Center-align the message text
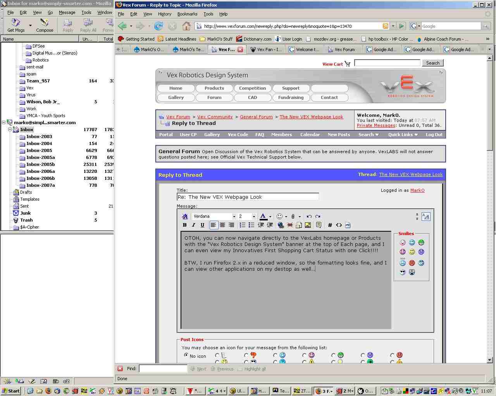 point(222,225)
